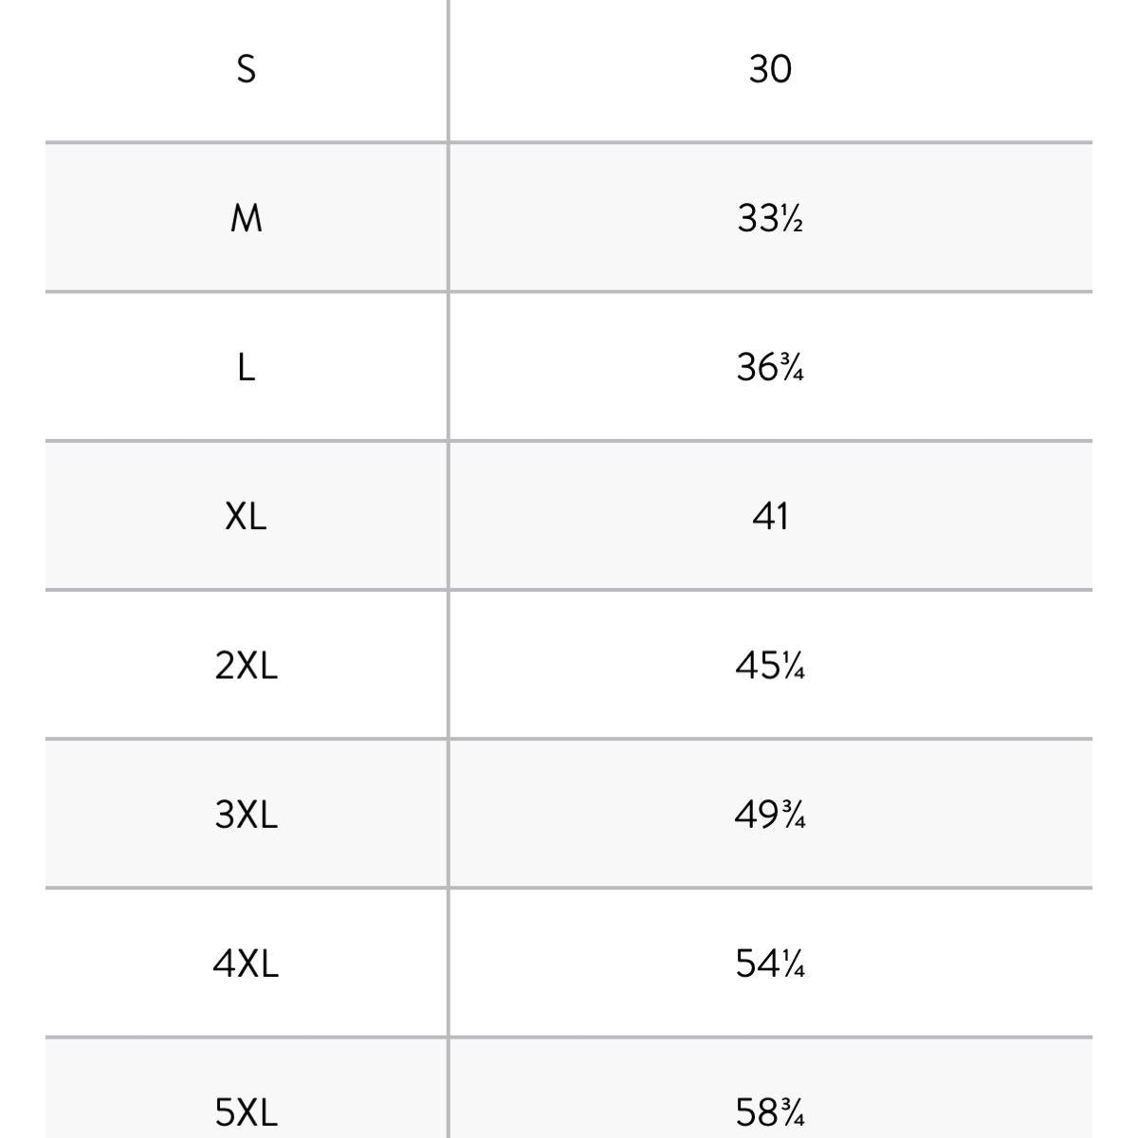Image resolution: width=1138 pixels, height=1138 pixels.
Task: Click the 5XL size label
Action: [246, 1112]
